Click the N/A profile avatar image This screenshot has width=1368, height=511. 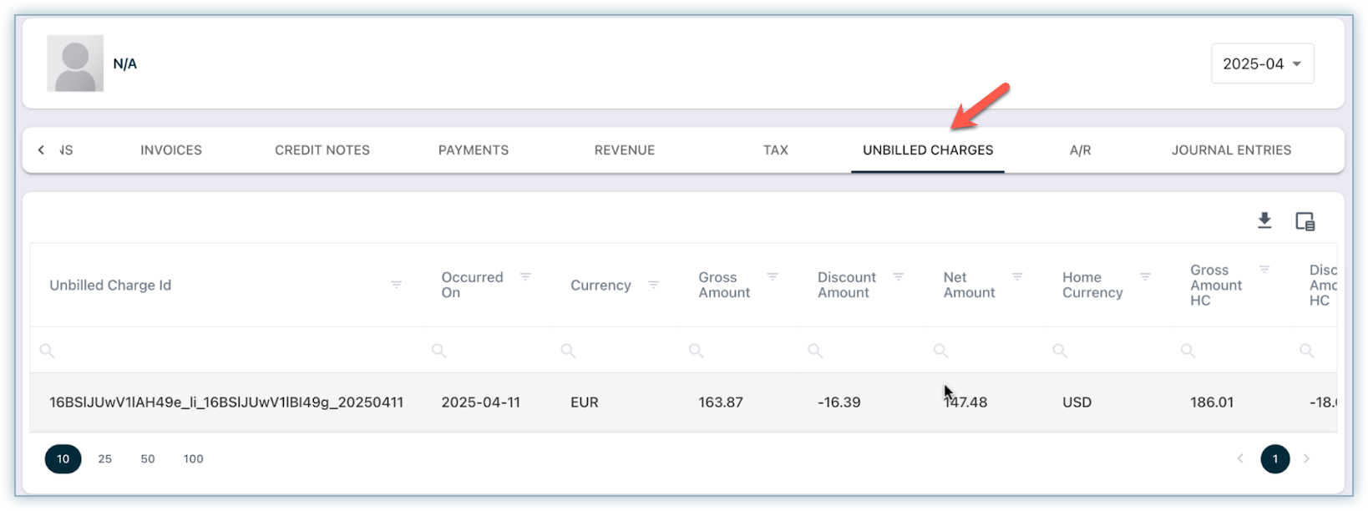coord(75,63)
